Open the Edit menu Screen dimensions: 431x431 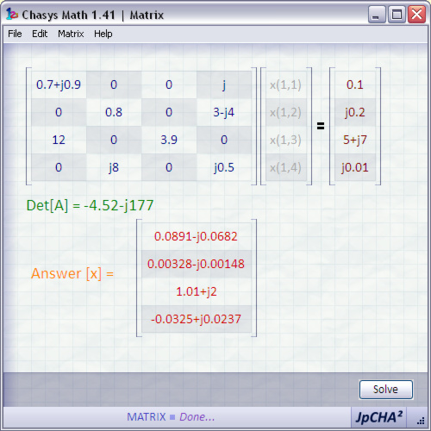pos(40,34)
